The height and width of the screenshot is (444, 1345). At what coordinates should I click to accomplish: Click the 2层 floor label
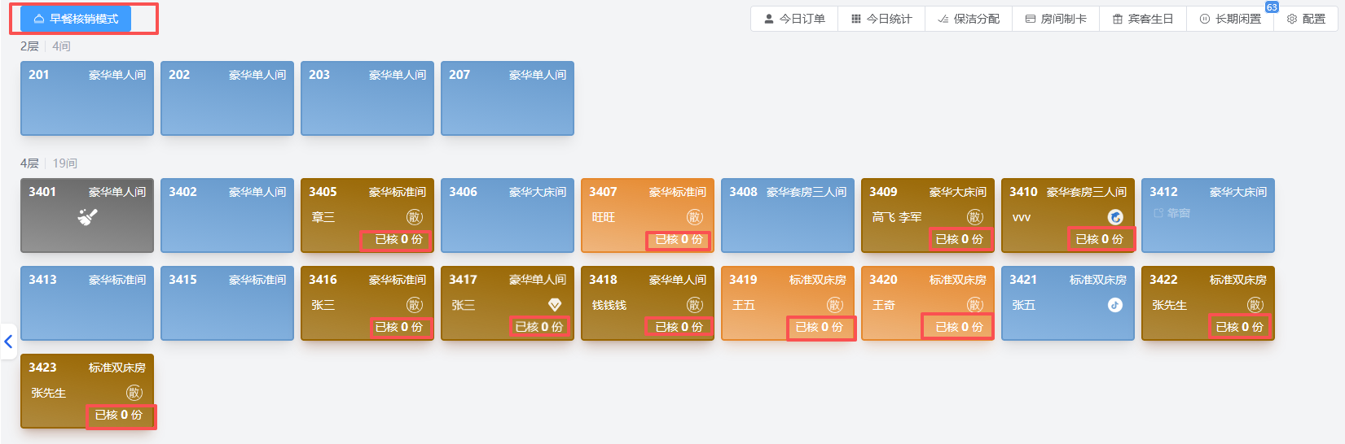[x=29, y=46]
